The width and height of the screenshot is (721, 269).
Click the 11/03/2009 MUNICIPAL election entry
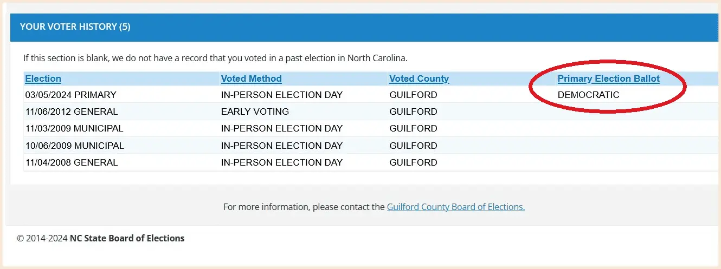point(74,128)
